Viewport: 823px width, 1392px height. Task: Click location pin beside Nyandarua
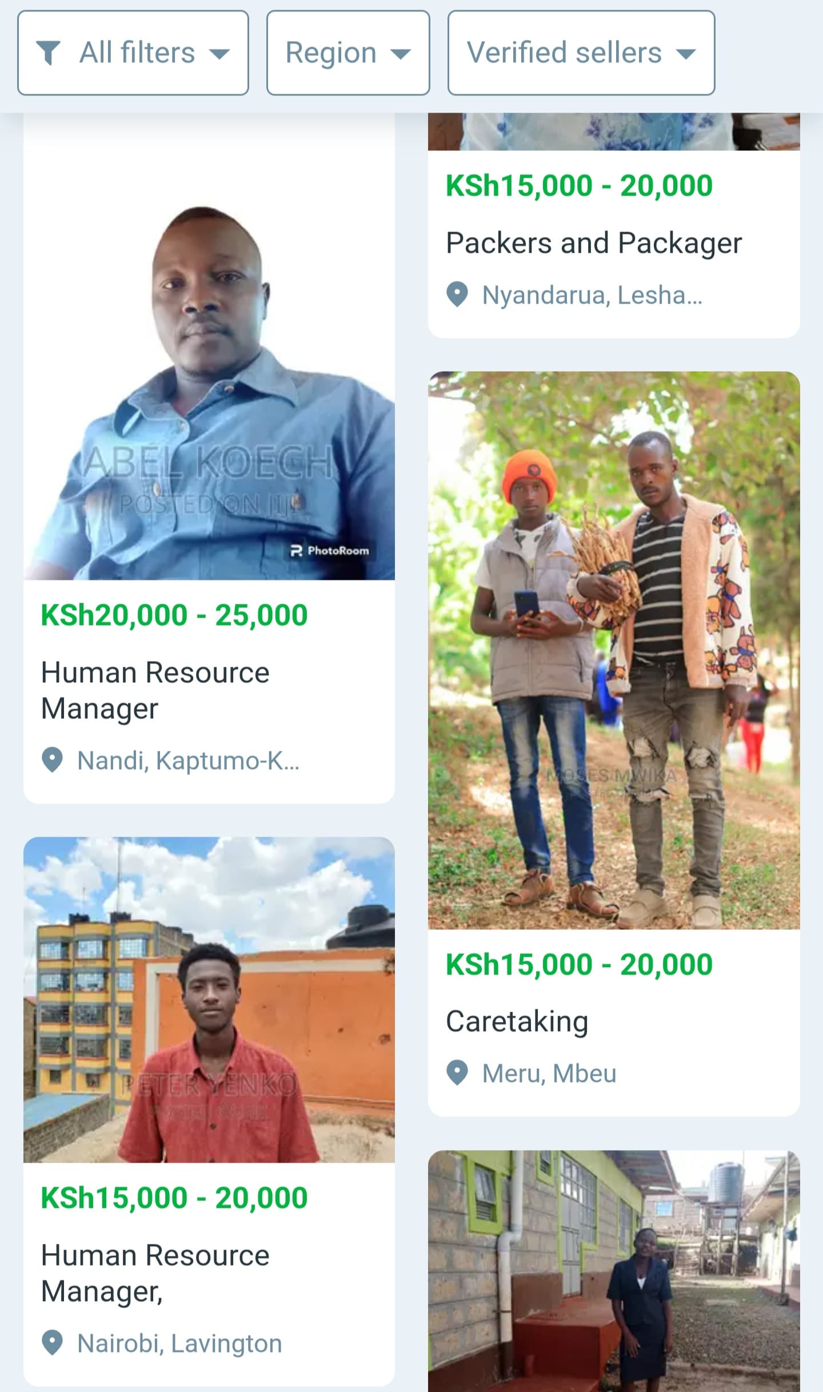457,295
